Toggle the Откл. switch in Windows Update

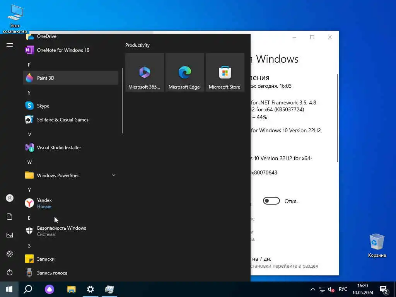[x=271, y=201]
